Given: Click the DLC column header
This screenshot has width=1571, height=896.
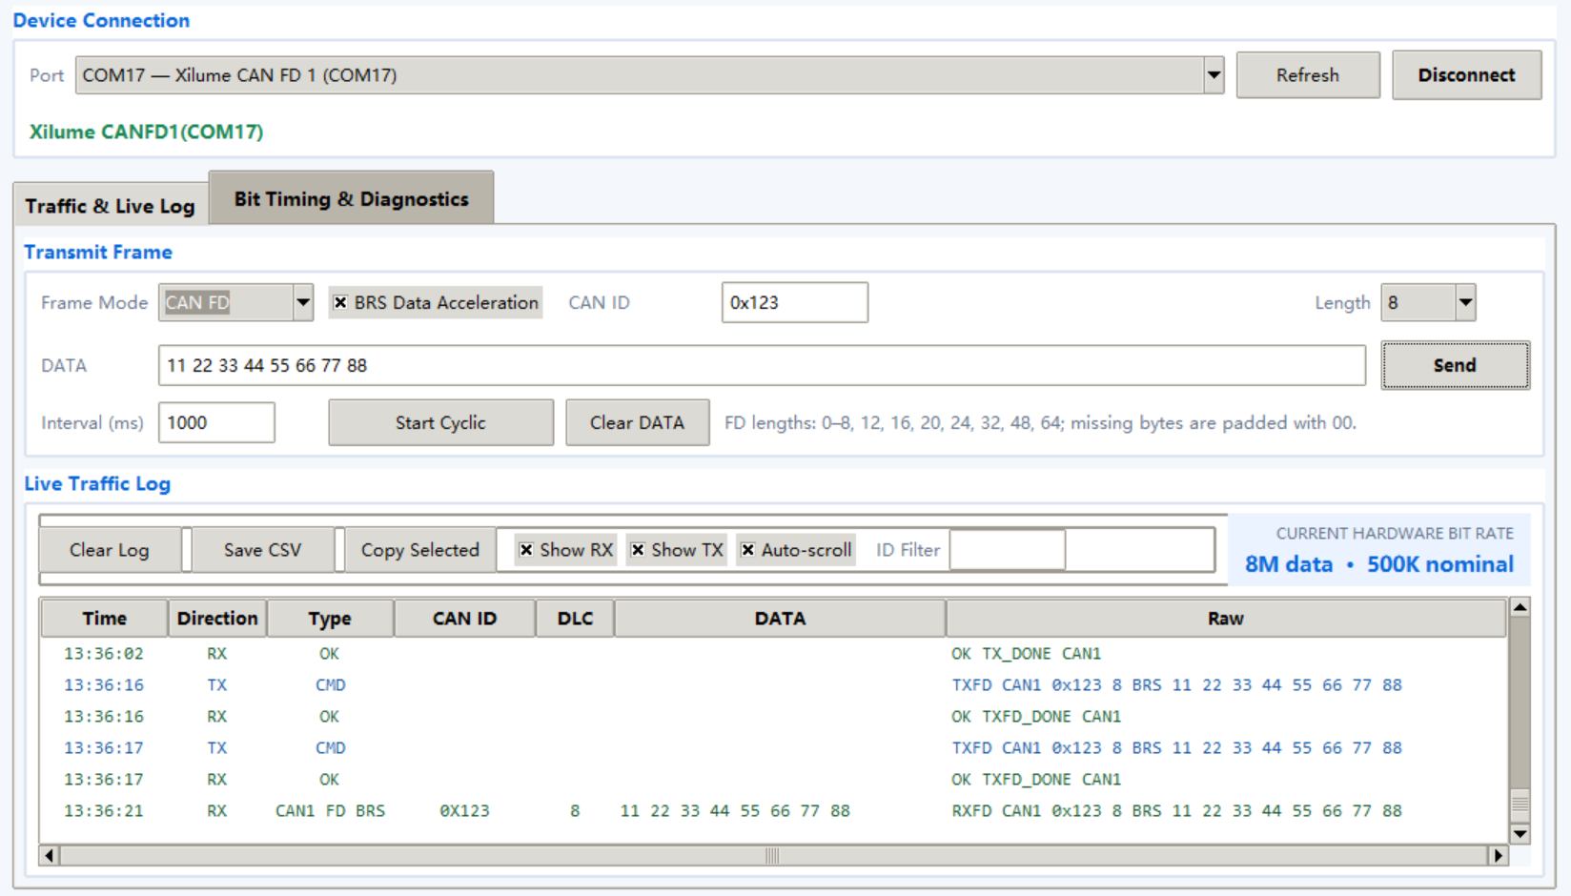Looking at the screenshot, I should click(575, 619).
